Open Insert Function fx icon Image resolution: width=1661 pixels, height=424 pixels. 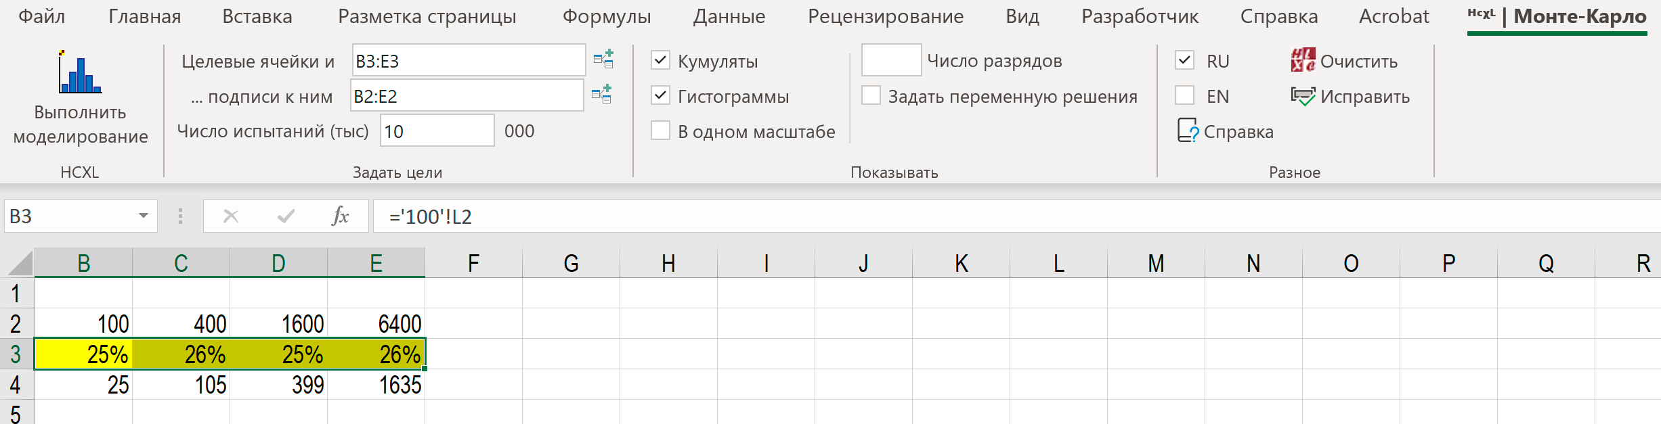pyautogui.click(x=340, y=216)
